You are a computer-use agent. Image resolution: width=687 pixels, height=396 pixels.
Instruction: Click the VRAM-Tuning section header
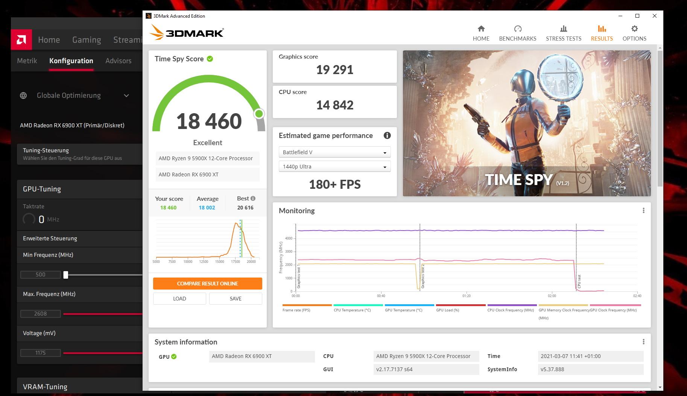tap(80, 387)
